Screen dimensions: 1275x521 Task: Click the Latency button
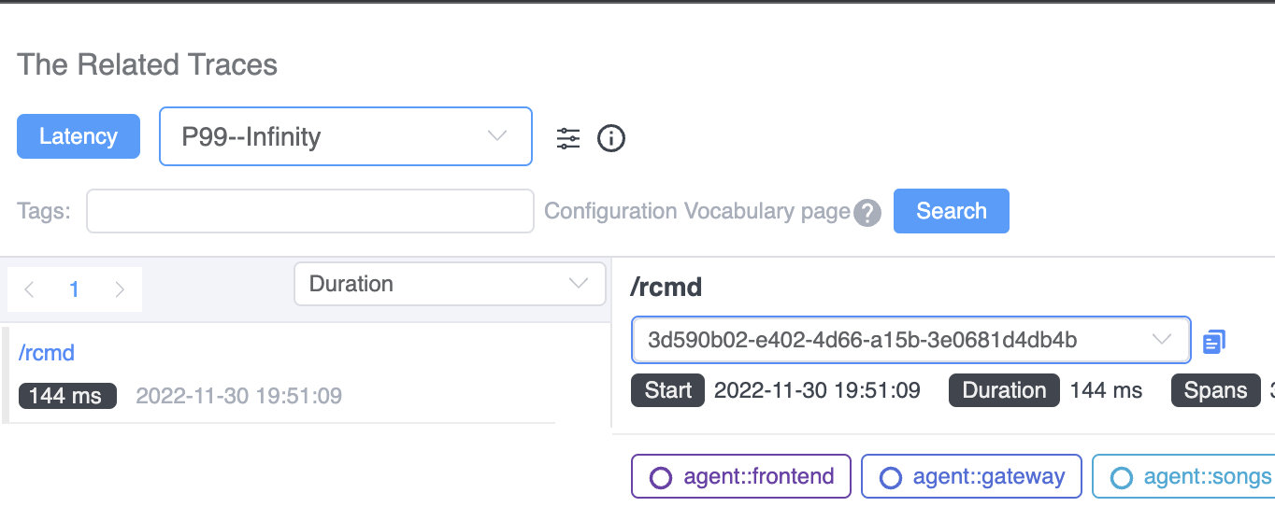point(79,136)
